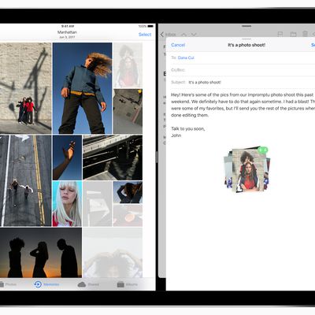Open the Photos tab
This screenshot has height=315, width=315.
(8, 284)
